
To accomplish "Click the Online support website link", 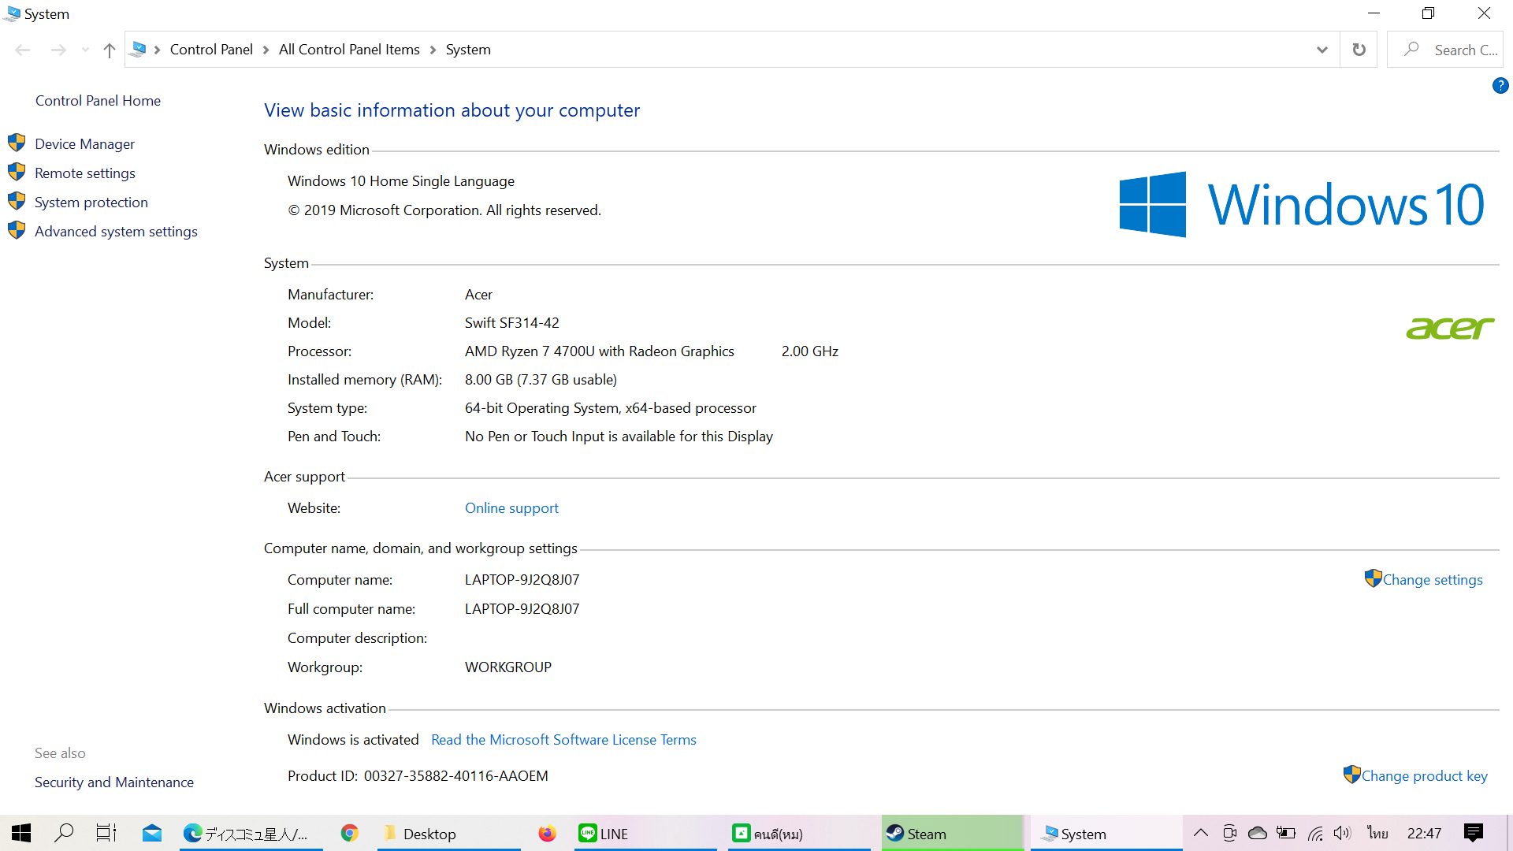I will tap(511, 507).
